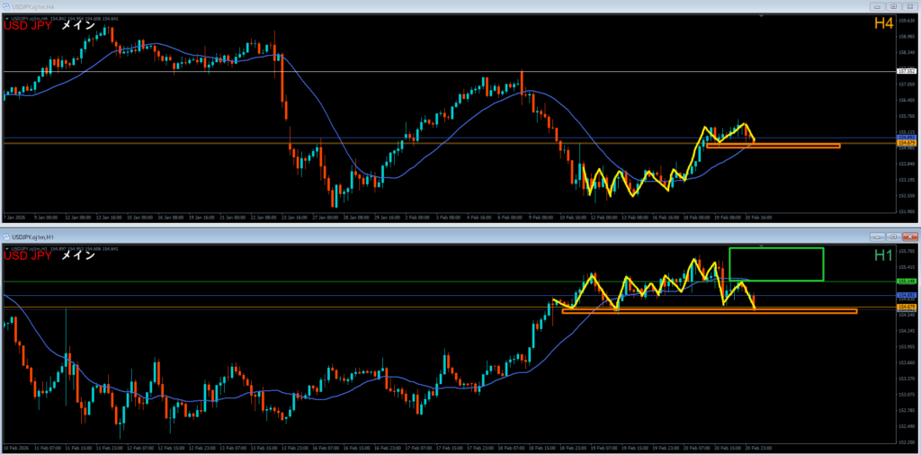
Task: Click the chart shift triangle on H1 chart
Action: (x=763, y=245)
